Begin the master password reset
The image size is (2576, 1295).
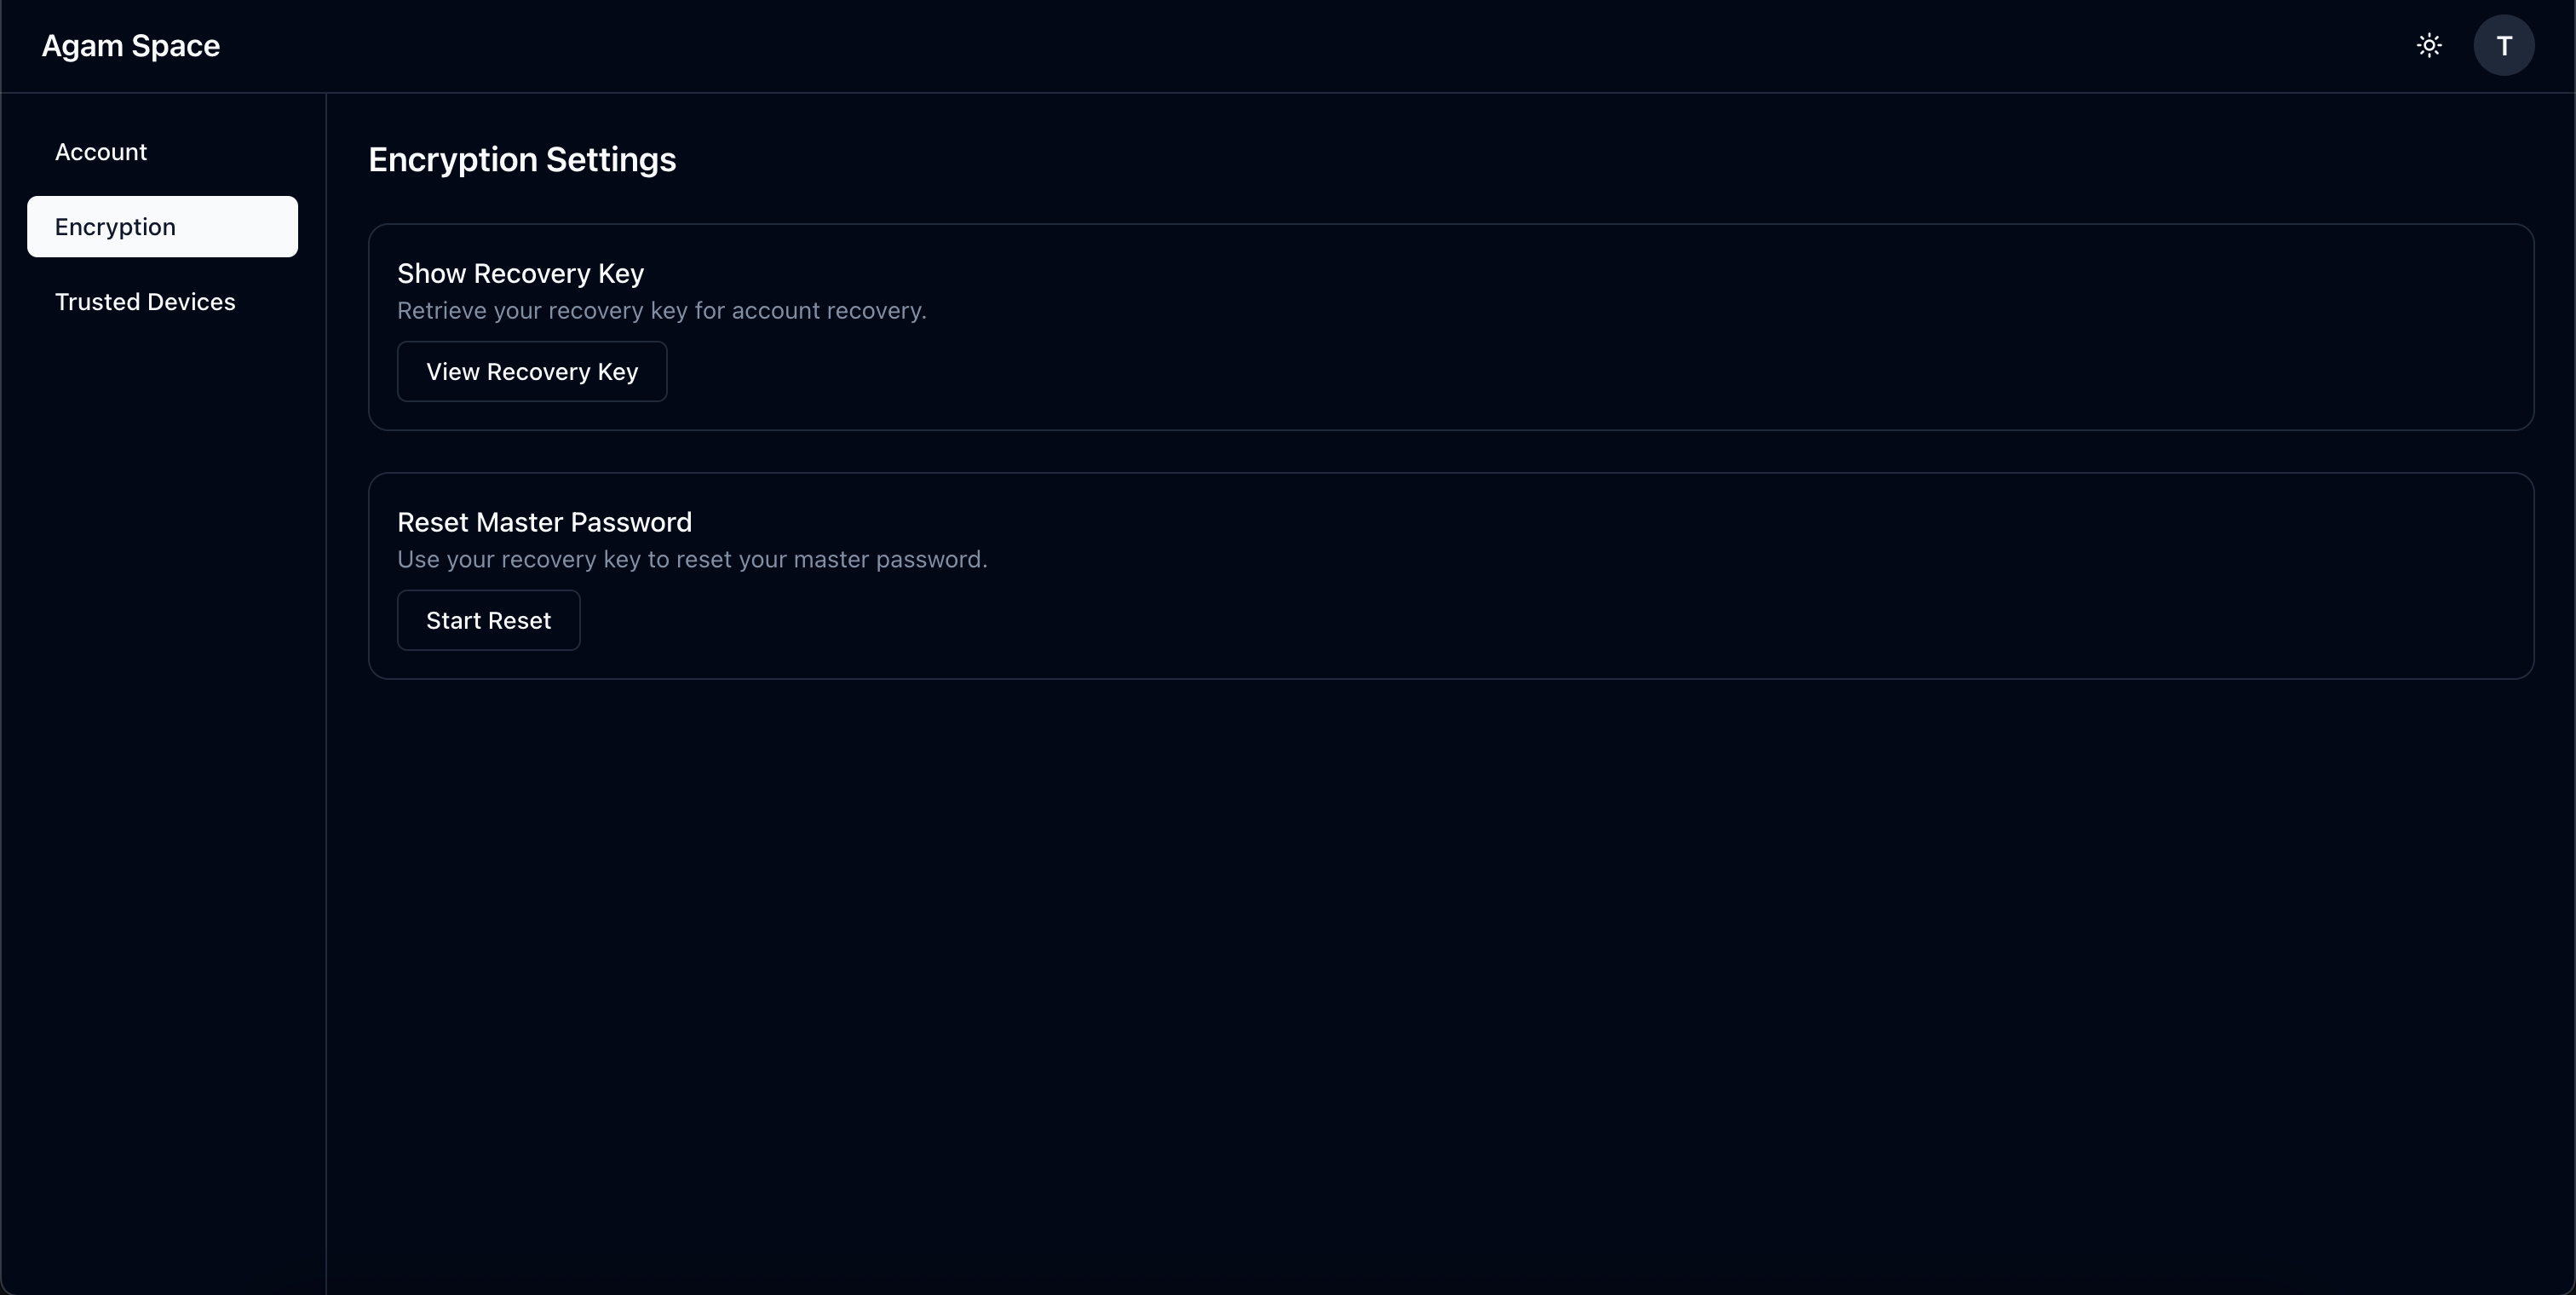[x=488, y=620]
